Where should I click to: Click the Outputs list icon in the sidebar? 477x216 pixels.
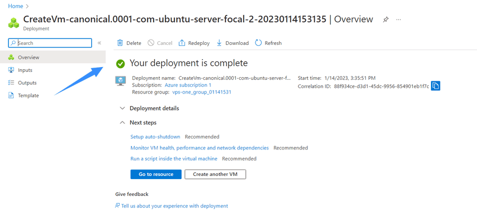(x=11, y=83)
